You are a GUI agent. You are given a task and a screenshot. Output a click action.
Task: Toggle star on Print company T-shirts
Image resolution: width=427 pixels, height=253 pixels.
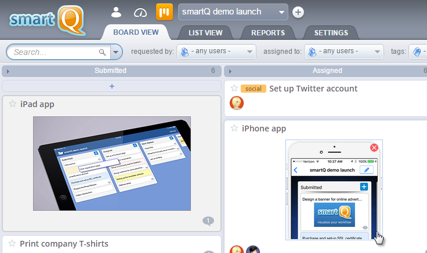tap(11, 243)
